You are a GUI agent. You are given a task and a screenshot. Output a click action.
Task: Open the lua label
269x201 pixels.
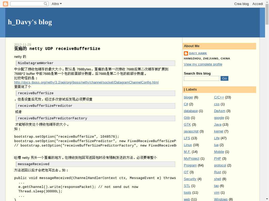[216, 145]
